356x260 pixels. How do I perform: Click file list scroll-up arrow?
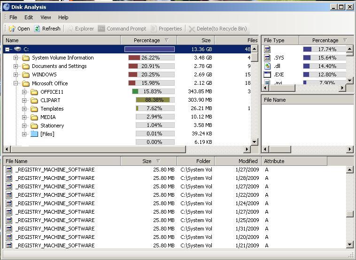click(350, 170)
